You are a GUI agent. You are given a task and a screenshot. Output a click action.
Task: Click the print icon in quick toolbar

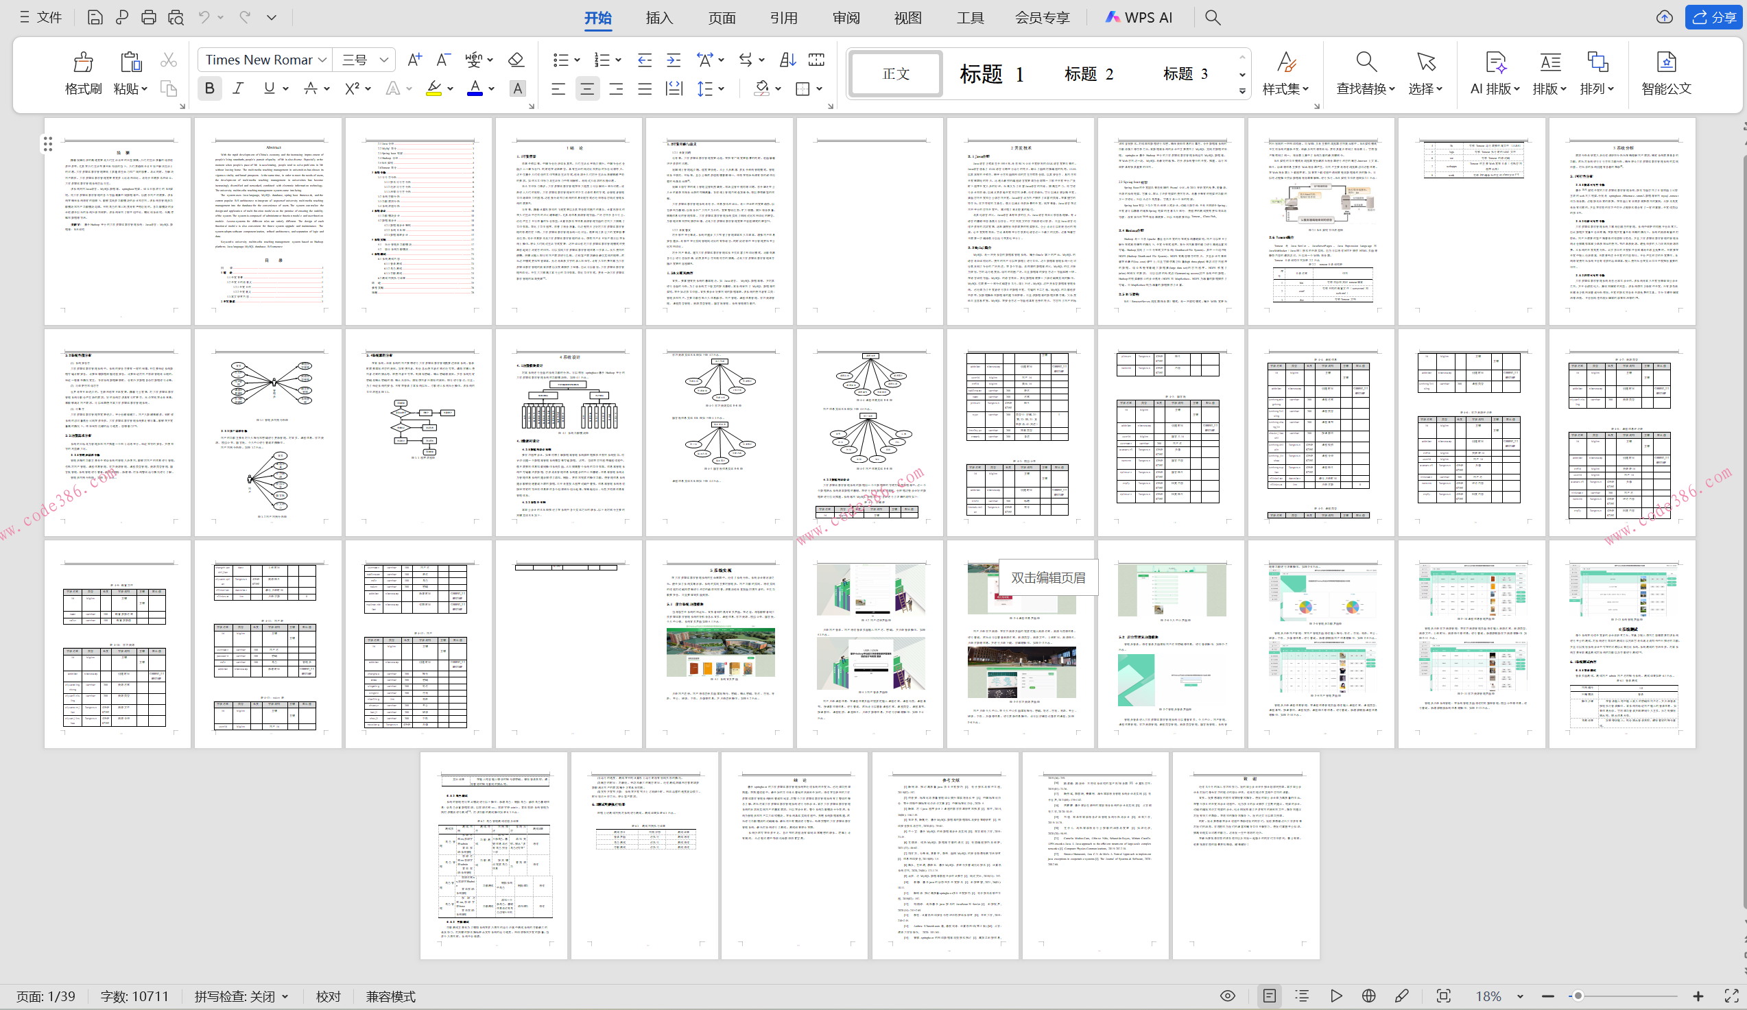pos(148,17)
